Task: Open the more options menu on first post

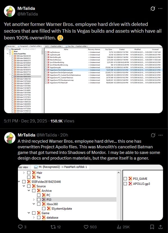Action: (x=160, y=9)
